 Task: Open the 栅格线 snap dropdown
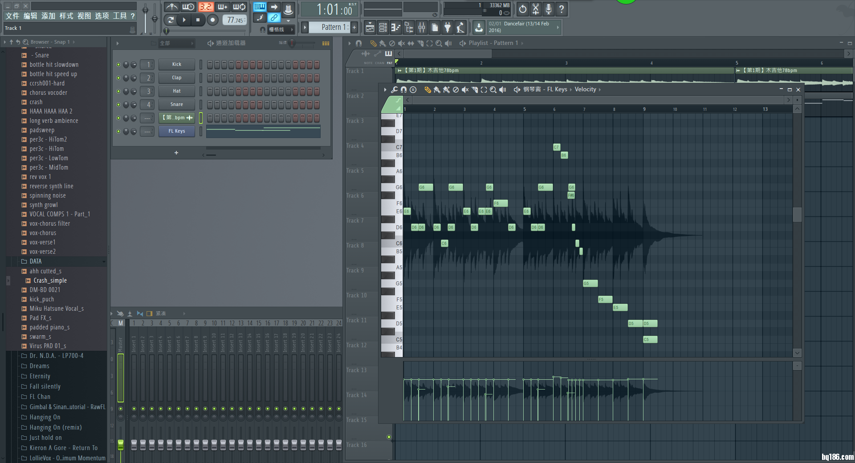coord(280,29)
